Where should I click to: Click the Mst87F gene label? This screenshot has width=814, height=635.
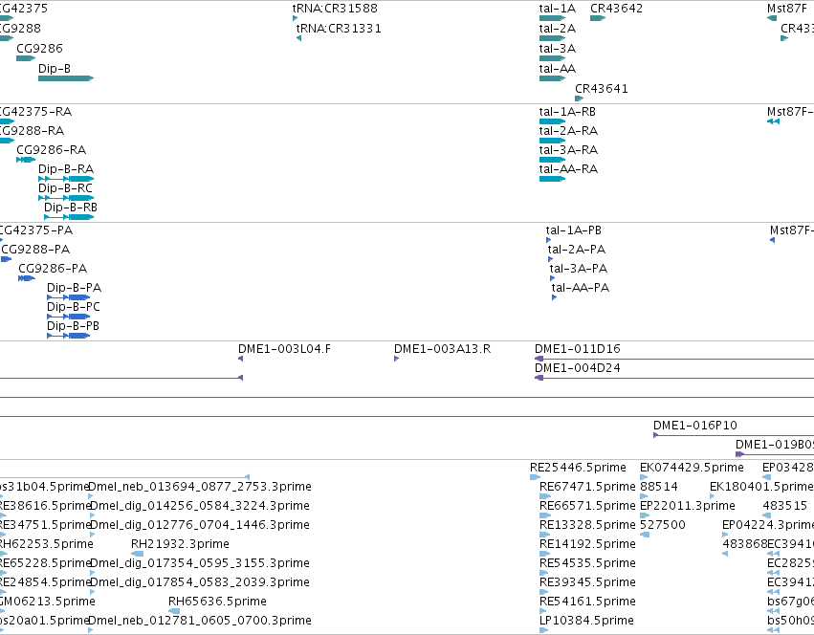(787, 9)
